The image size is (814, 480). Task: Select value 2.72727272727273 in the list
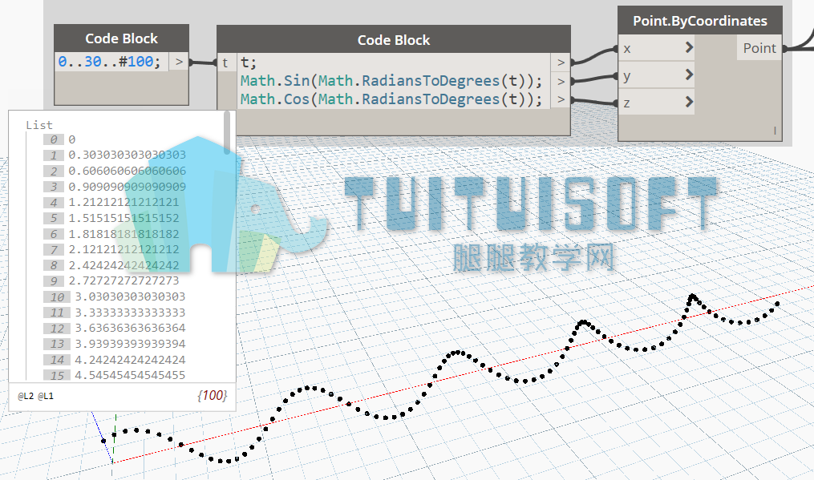(x=124, y=280)
